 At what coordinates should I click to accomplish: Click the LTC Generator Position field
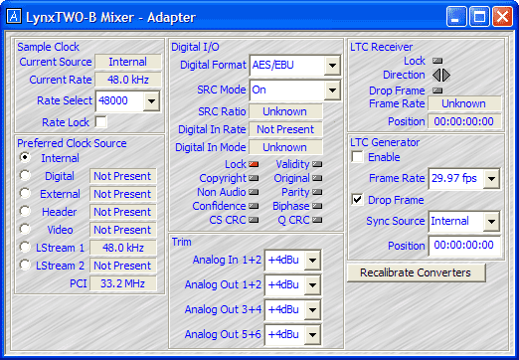pyautogui.click(x=464, y=246)
